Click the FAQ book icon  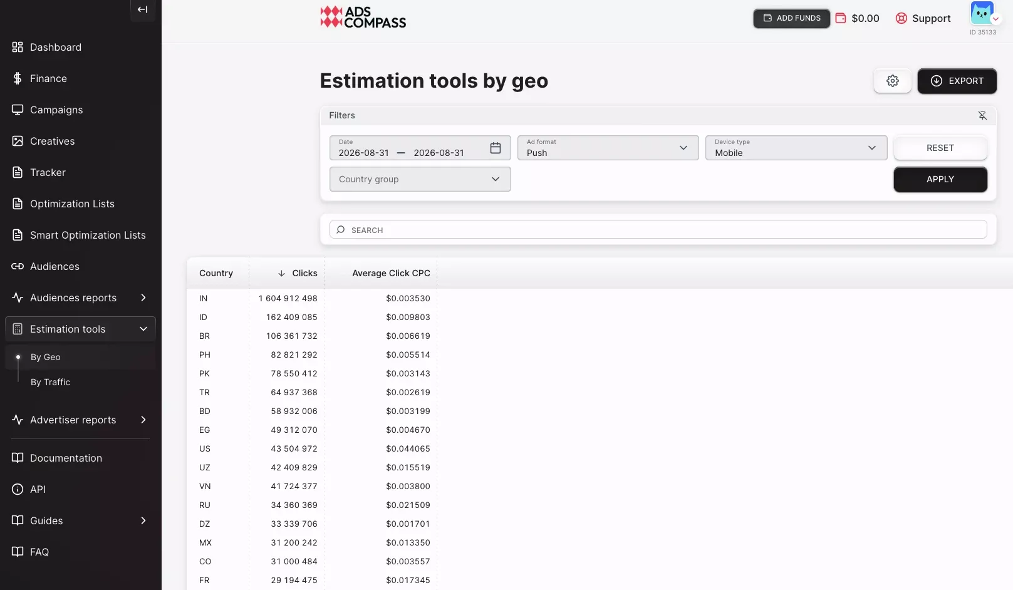point(18,552)
